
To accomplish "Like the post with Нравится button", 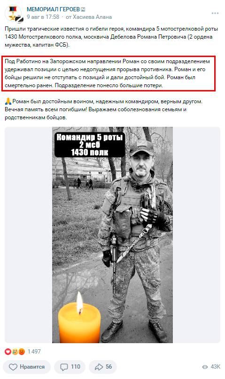I will point(27,367).
